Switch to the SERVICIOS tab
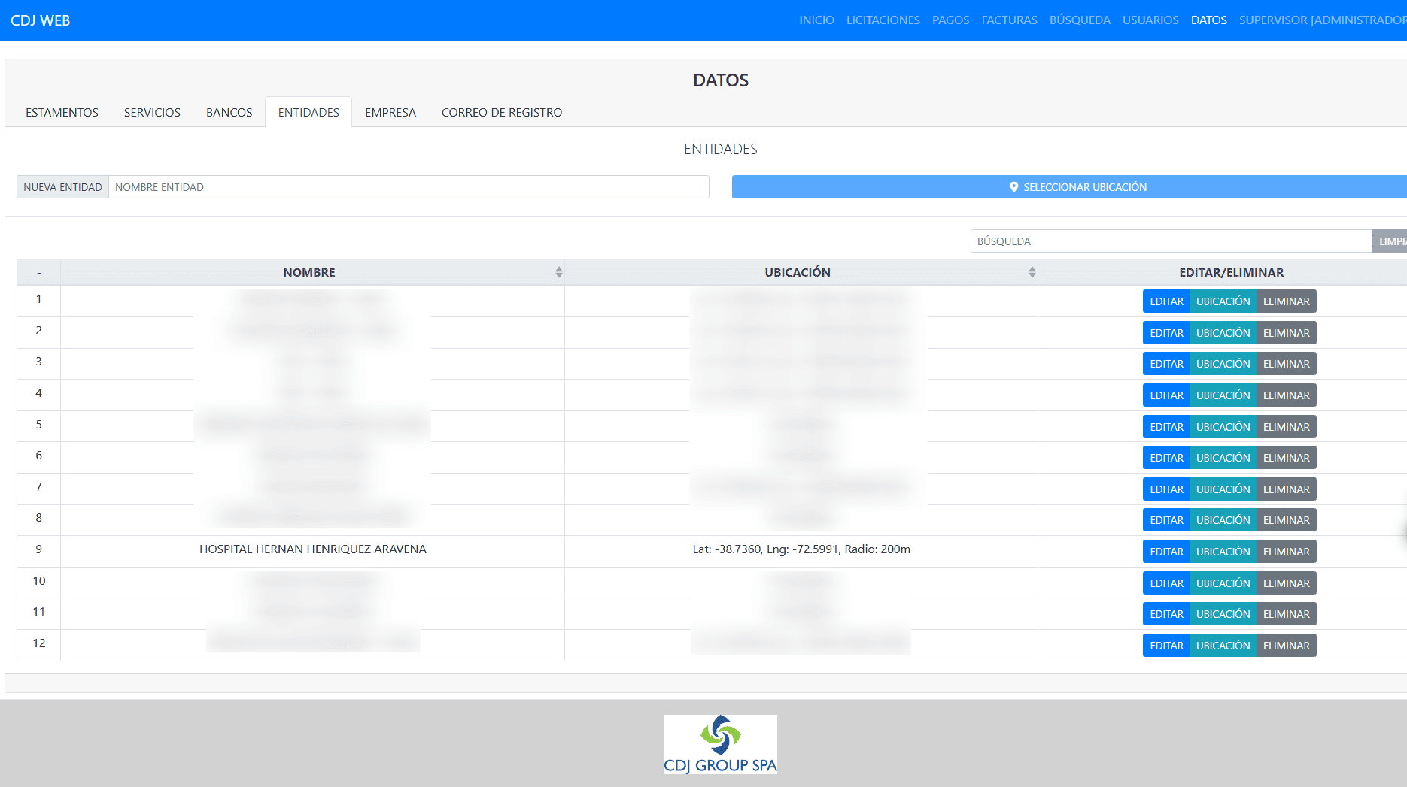The width and height of the screenshot is (1407, 787). pos(152,112)
